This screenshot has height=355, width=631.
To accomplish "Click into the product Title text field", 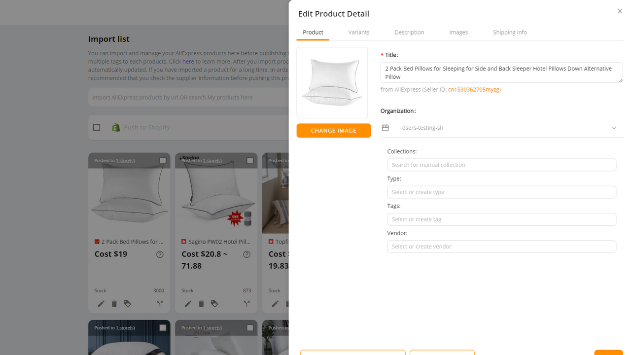I will click(x=501, y=72).
